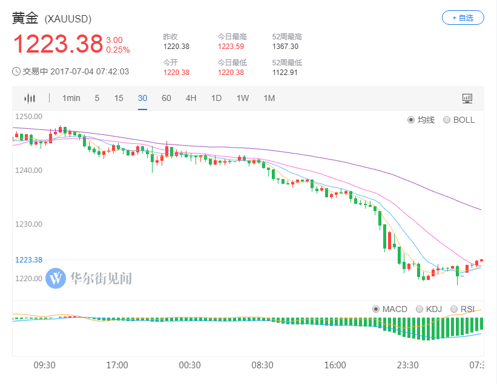Click the Wallstreetcn watermark logo
This screenshot has width=497, height=384.
[56, 278]
